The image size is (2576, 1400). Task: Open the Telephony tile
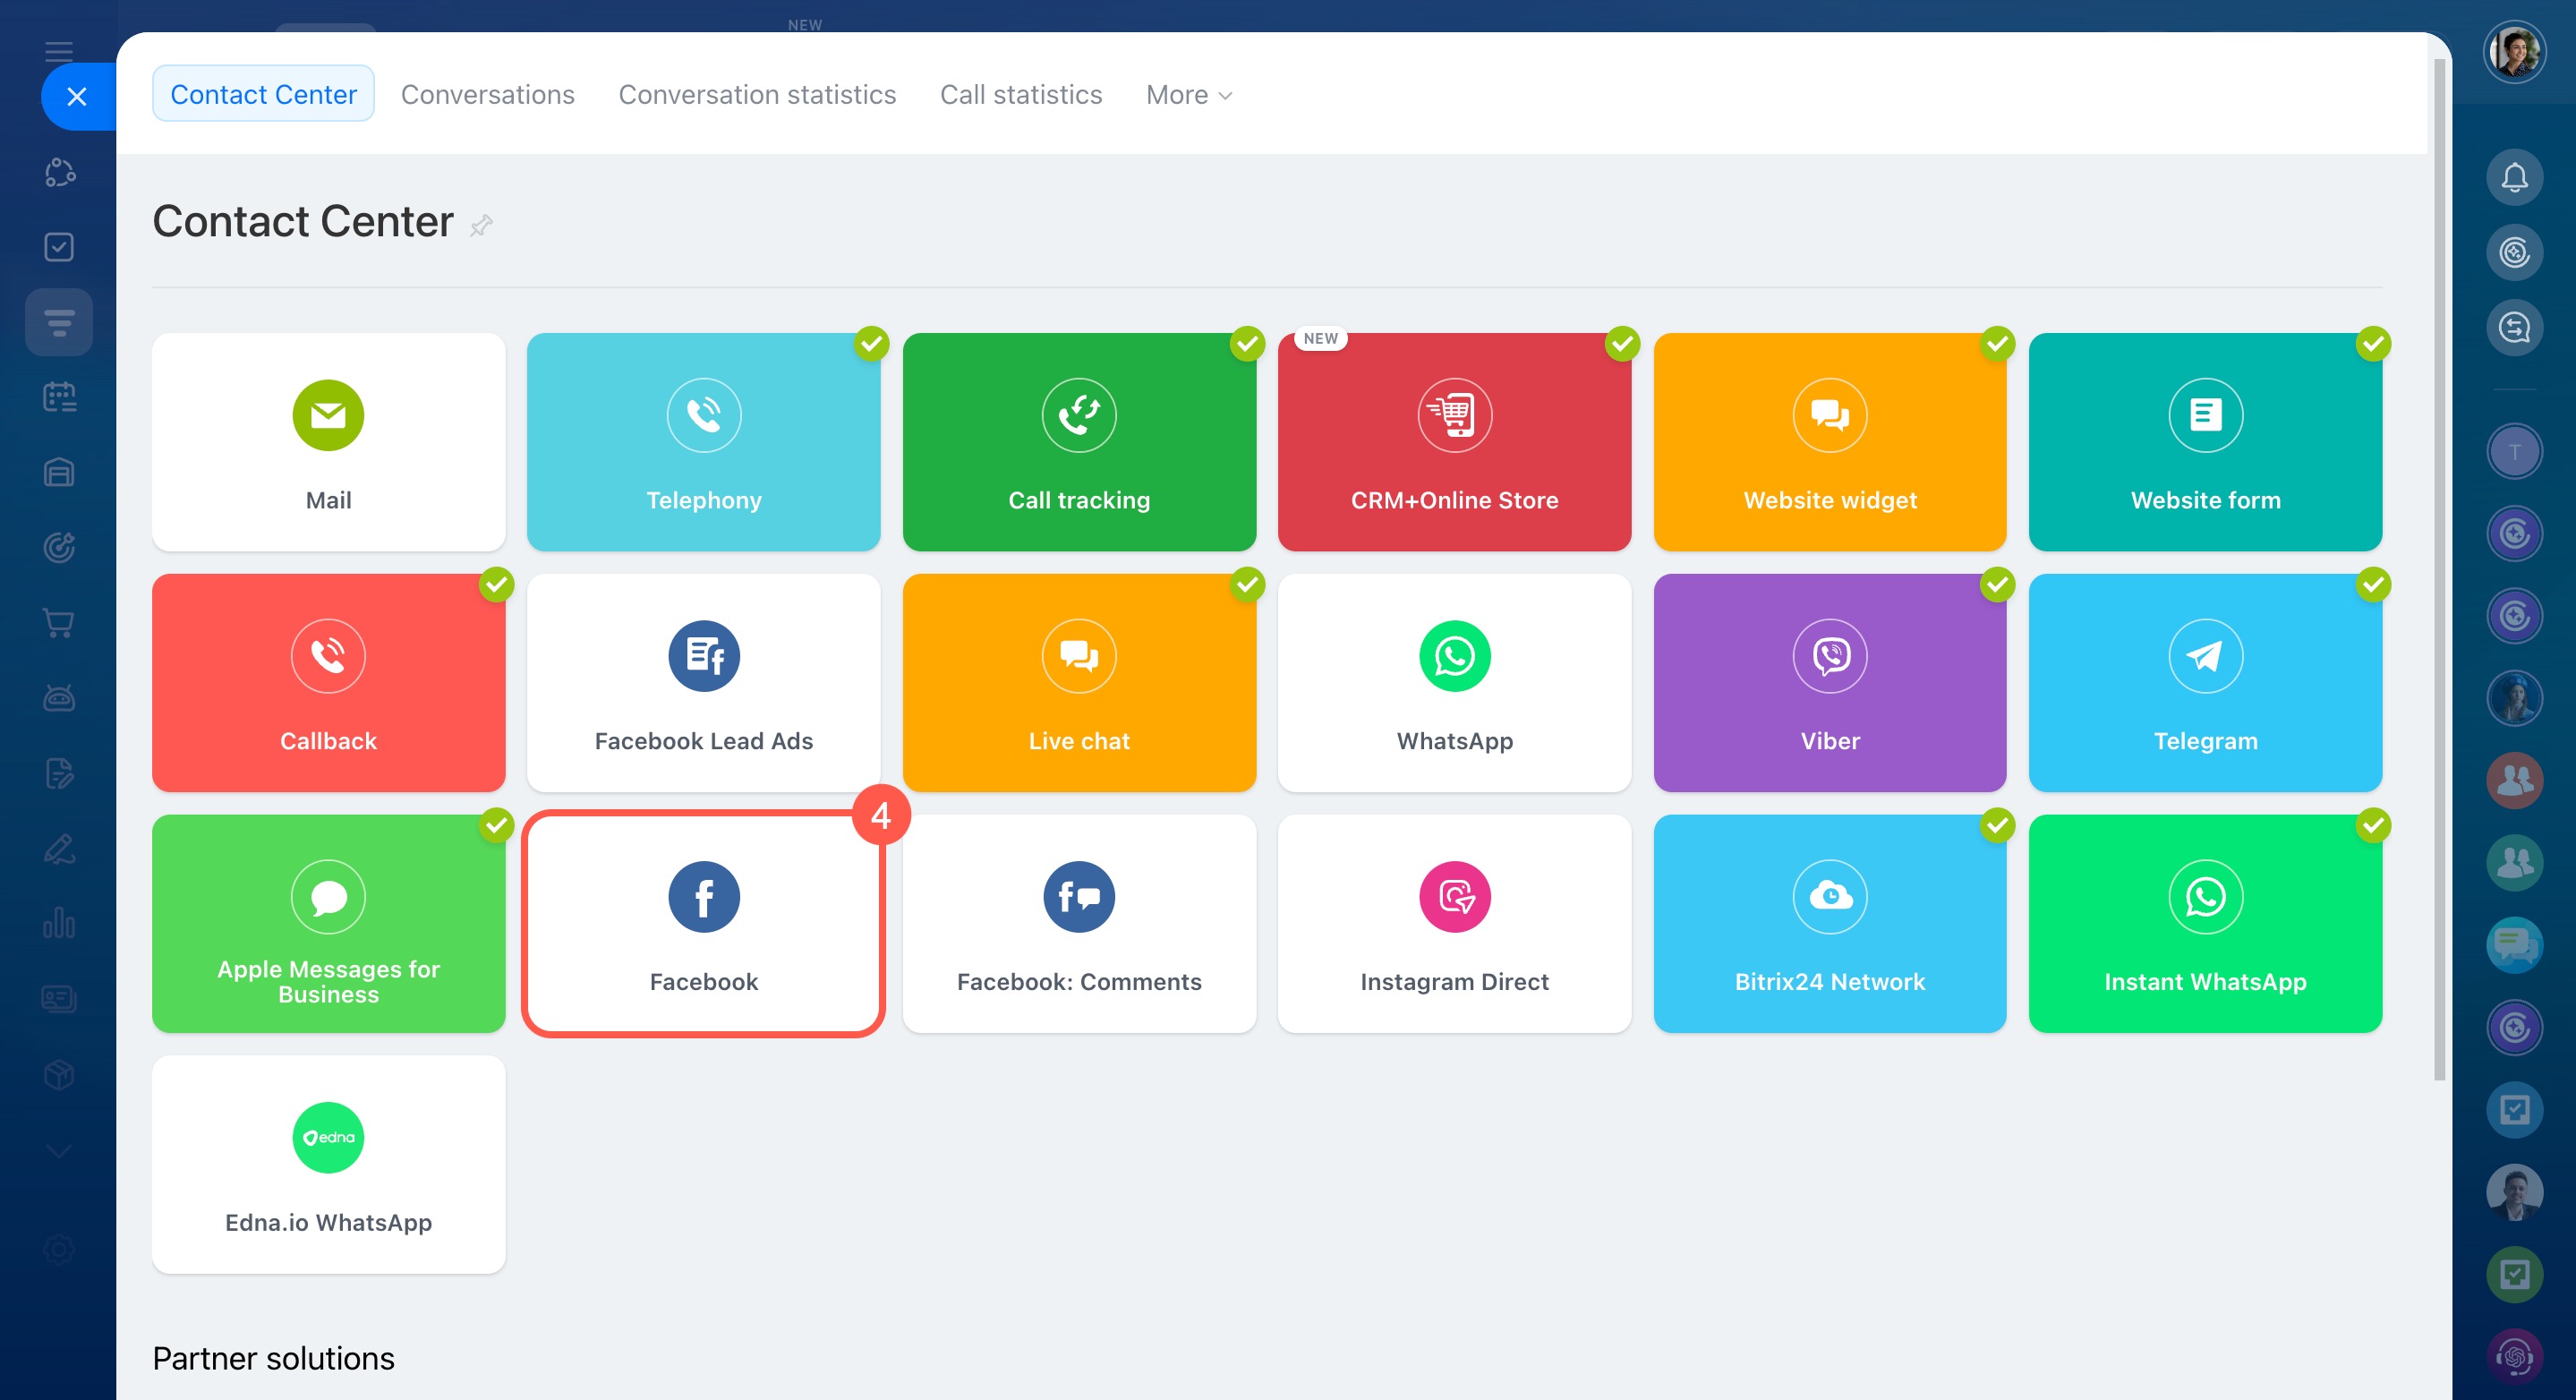pos(703,441)
